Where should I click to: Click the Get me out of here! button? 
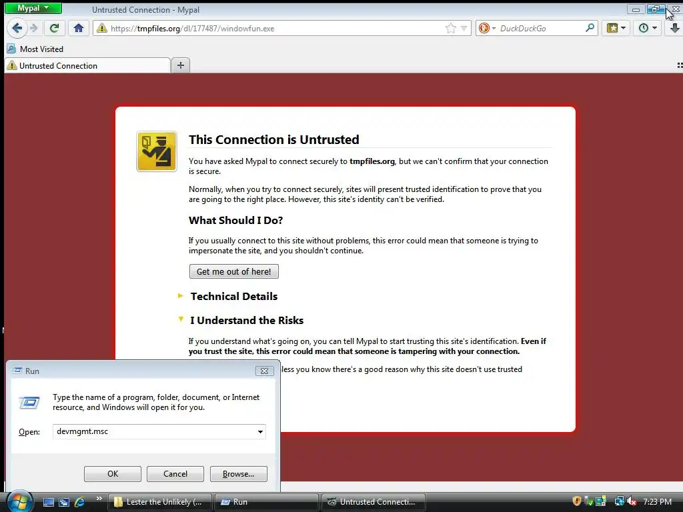pyautogui.click(x=234, y=272)
